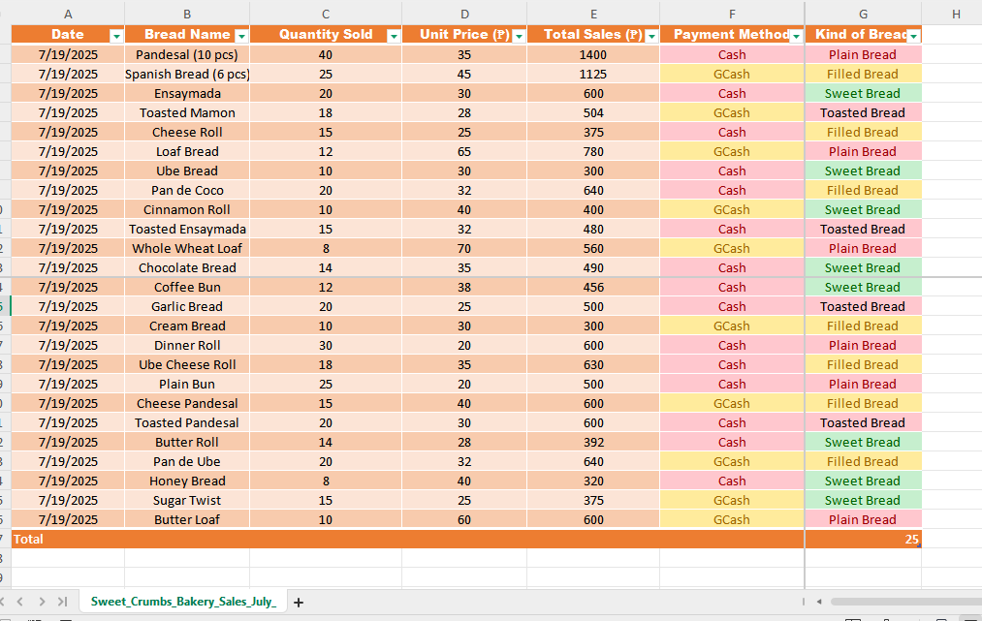The width and height of the screenshot is (982, 621).
Task: Select total sales value 456
Action: 593,288
